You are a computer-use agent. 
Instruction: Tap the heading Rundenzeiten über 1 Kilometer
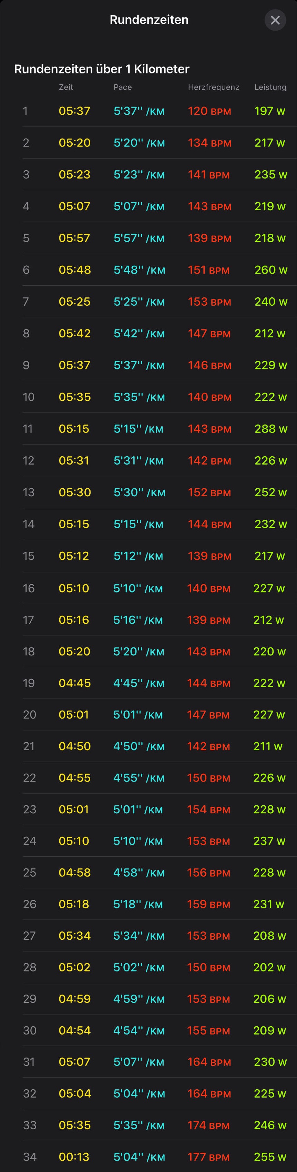101,69
